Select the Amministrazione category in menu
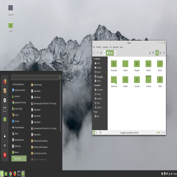The height and width of the screenshot is (177, 177). pos(18,140)
